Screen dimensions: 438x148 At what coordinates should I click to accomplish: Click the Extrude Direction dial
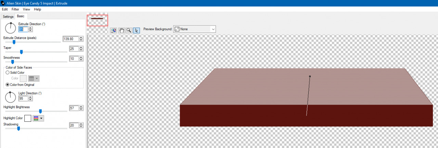pos(11,28)
